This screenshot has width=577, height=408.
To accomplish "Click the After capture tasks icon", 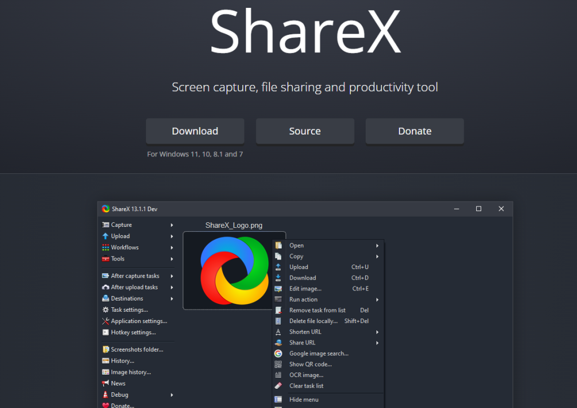I will point(105,276).
